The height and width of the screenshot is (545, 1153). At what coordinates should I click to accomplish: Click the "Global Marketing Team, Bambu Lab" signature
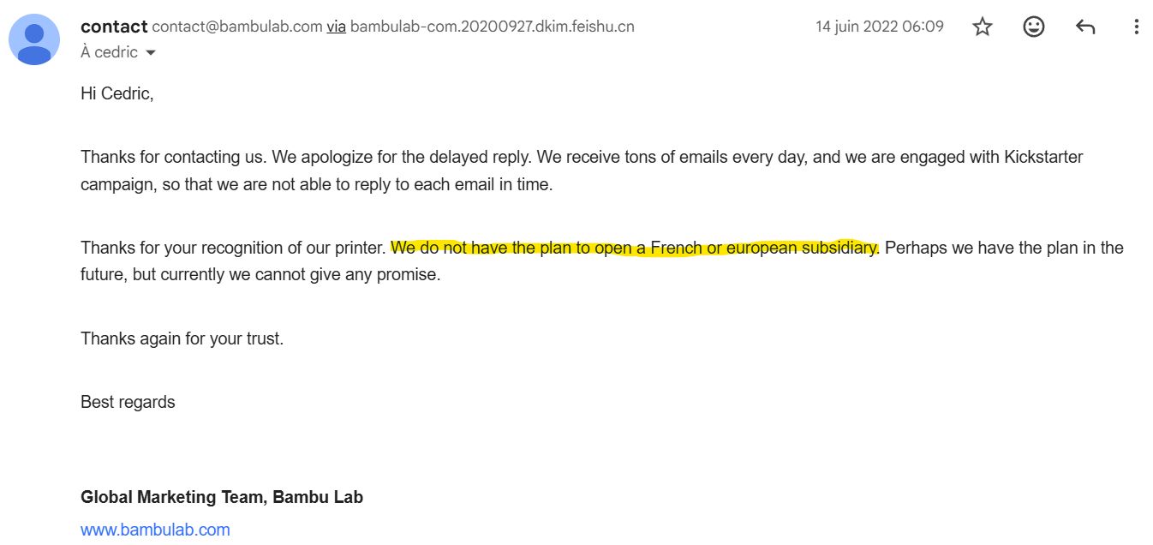tap(222, 497)
